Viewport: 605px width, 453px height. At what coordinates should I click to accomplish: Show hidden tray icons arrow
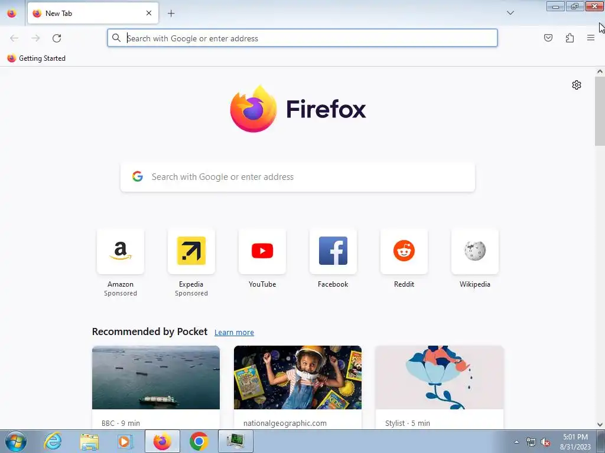(516, 442)
